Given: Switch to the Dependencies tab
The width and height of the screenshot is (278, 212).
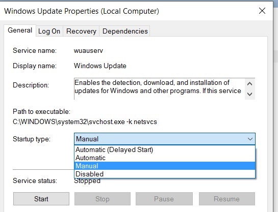Looking at the screenshot, I should point(125,32).
